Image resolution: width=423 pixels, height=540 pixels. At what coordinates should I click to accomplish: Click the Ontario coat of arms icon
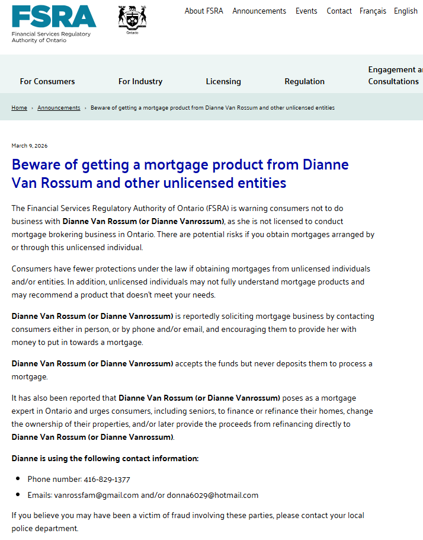132,20
